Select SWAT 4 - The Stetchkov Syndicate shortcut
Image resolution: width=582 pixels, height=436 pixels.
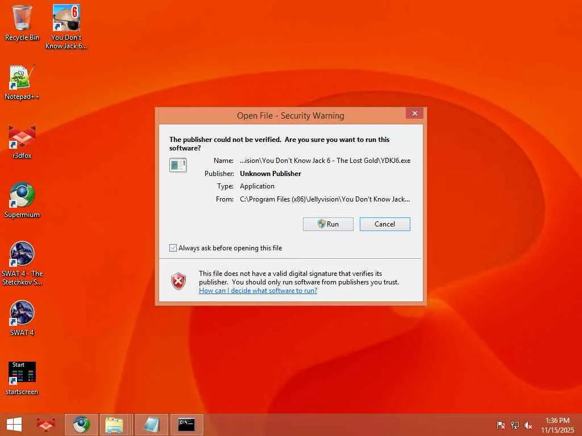coord(22,263)
